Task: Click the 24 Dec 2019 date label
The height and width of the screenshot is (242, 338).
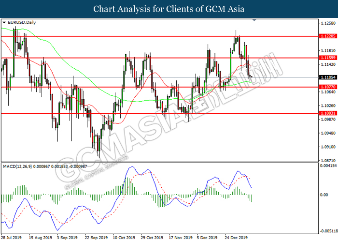Action: click(236, 238)
